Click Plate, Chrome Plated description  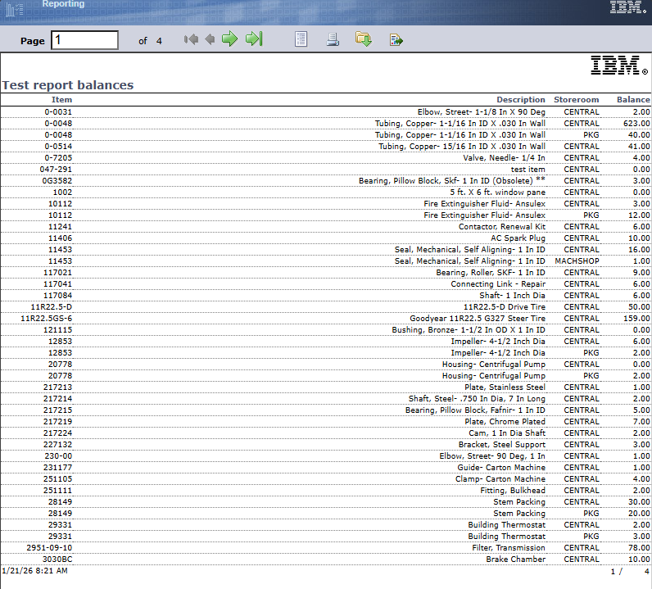coord(505,421)
